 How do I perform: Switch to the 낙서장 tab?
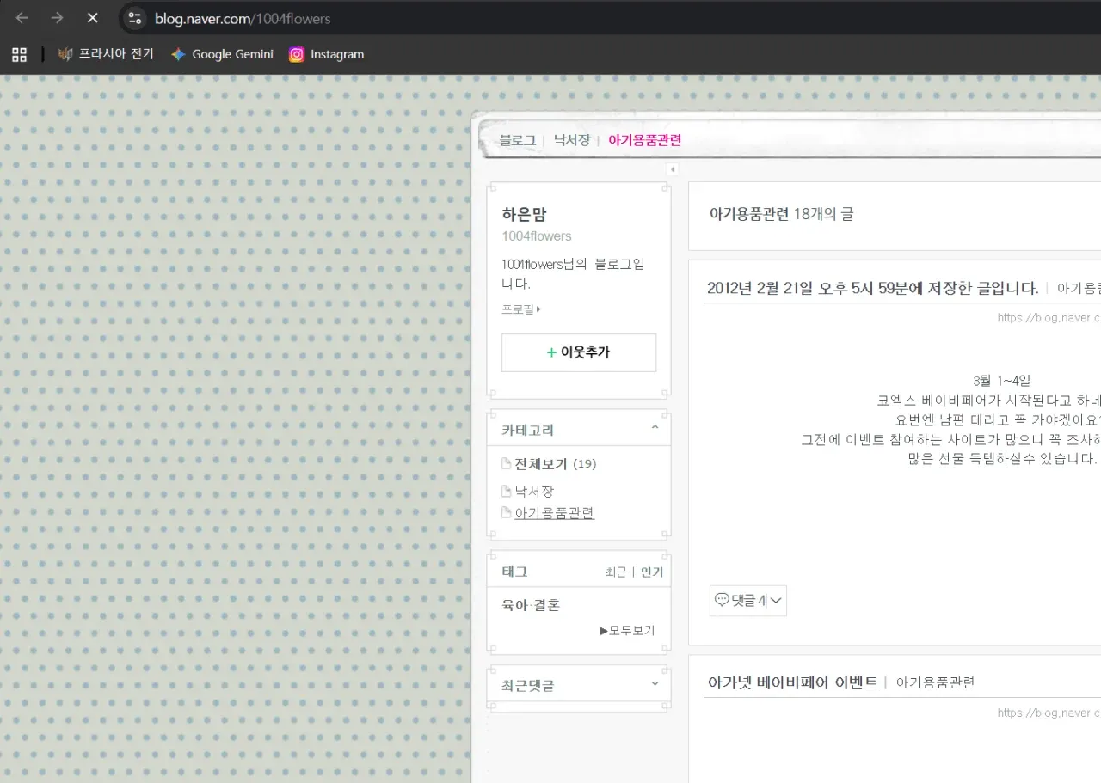point(571,139)
